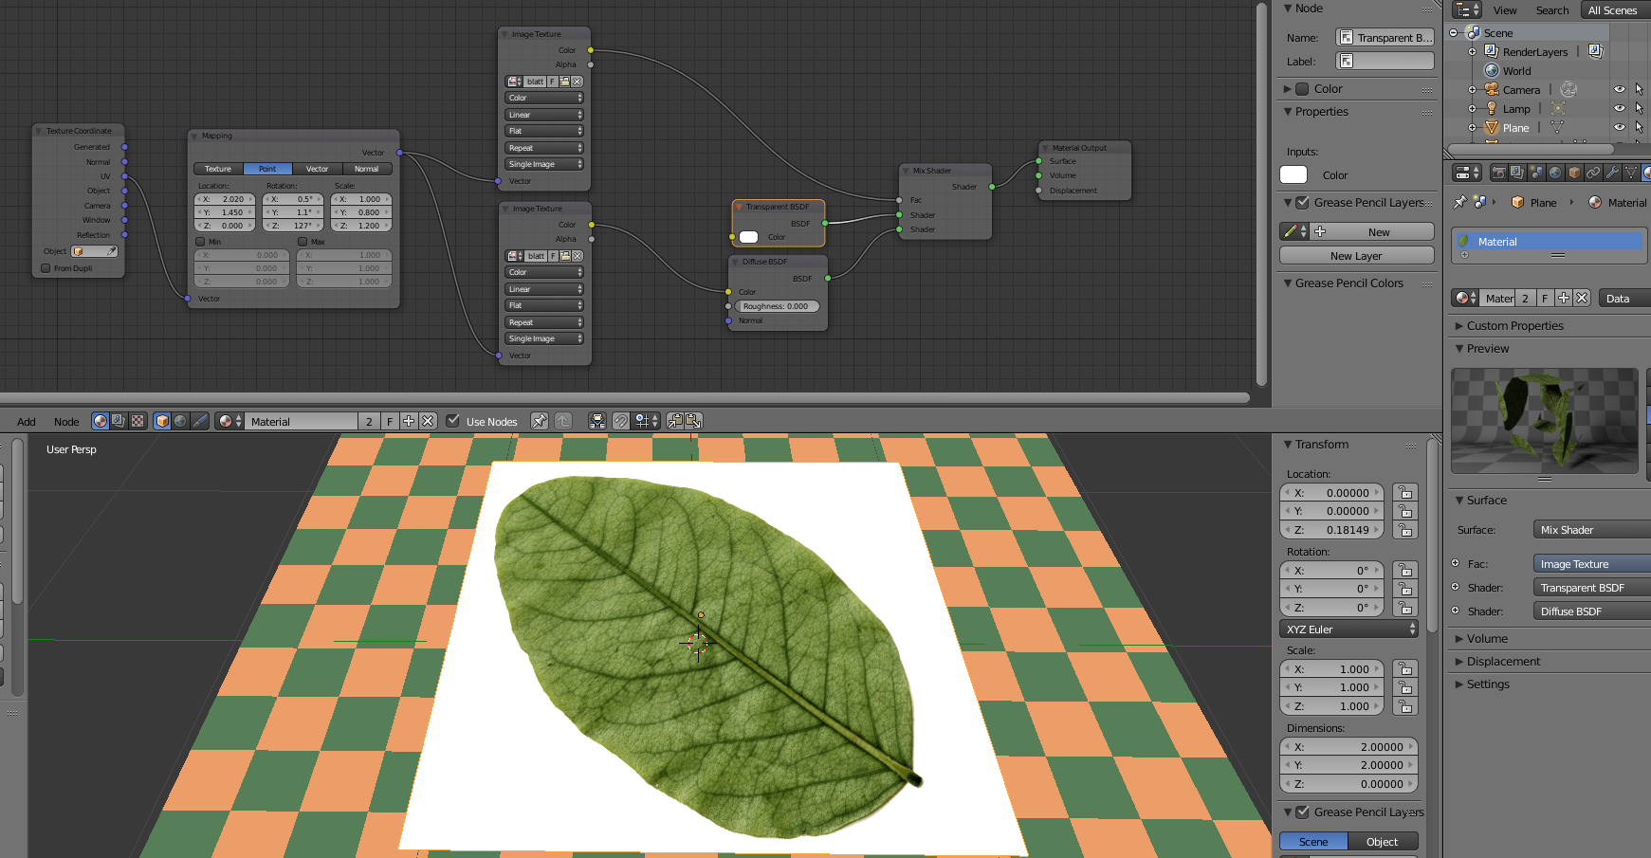Click the Fac Image Texture button
This screenshot has height=858, width=1651.
1592,564
